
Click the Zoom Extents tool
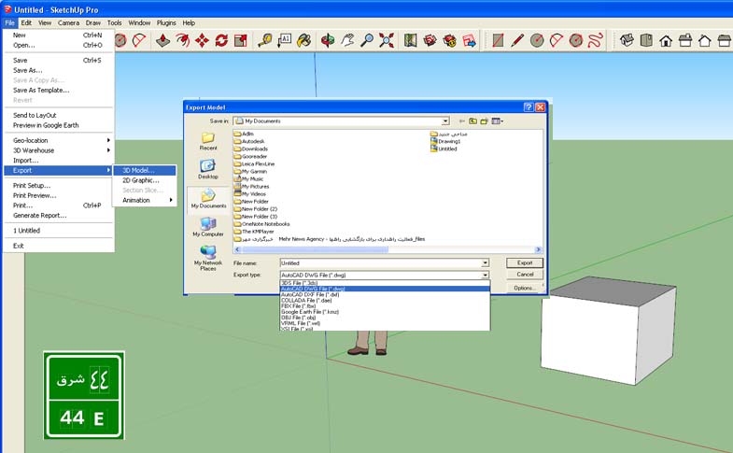click(387, 40)
